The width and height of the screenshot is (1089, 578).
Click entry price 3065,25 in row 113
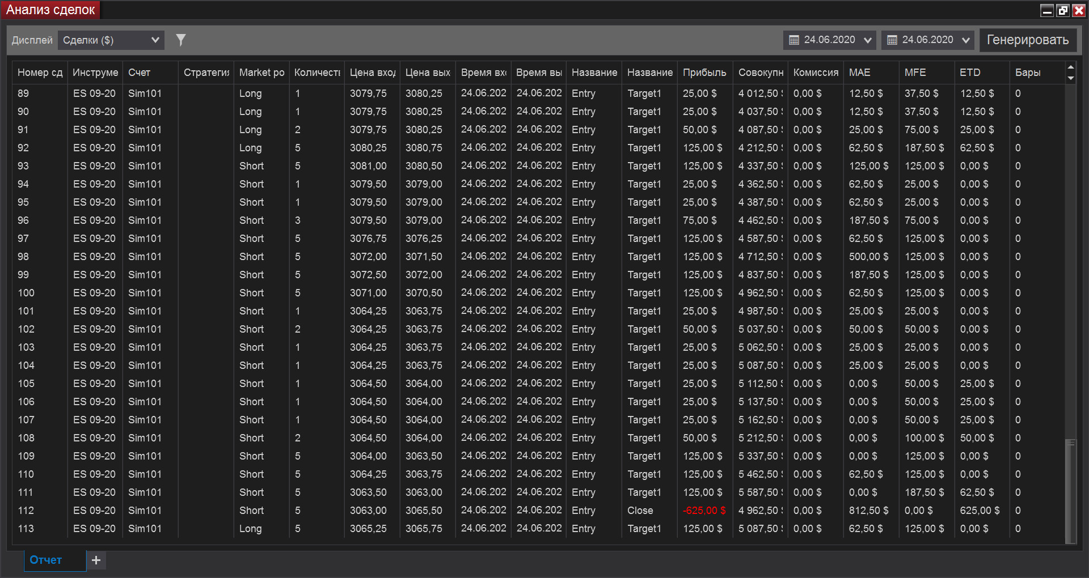368,529
